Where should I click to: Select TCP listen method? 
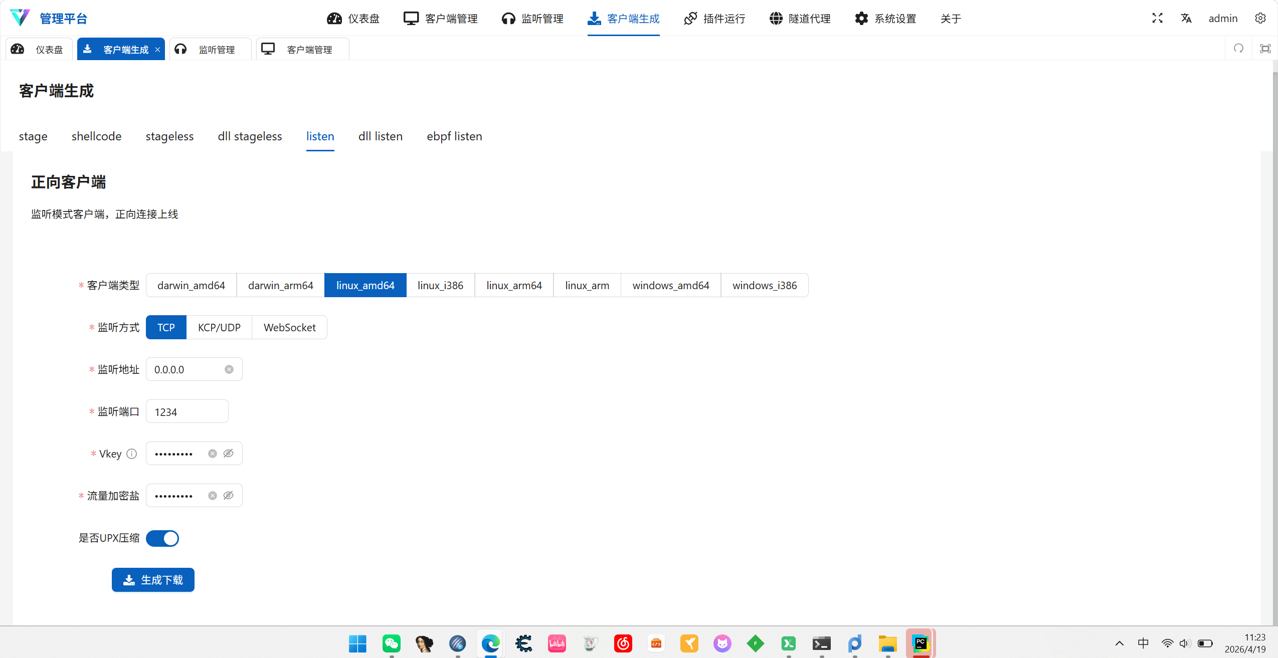[x=166, y=327]
